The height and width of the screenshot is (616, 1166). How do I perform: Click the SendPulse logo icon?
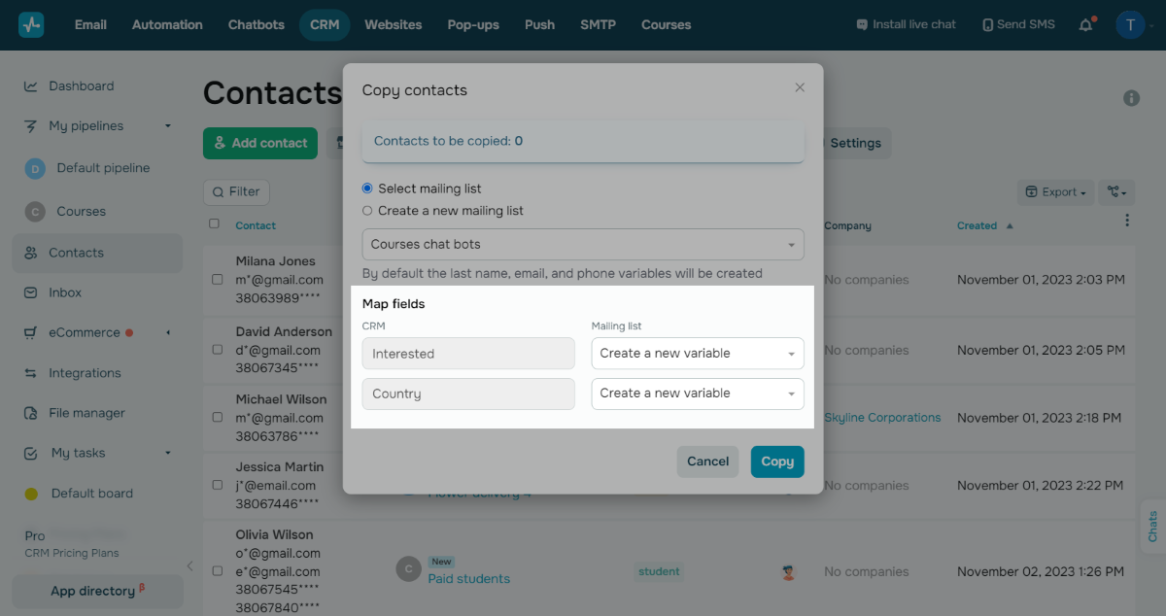[x=31, y=25]
